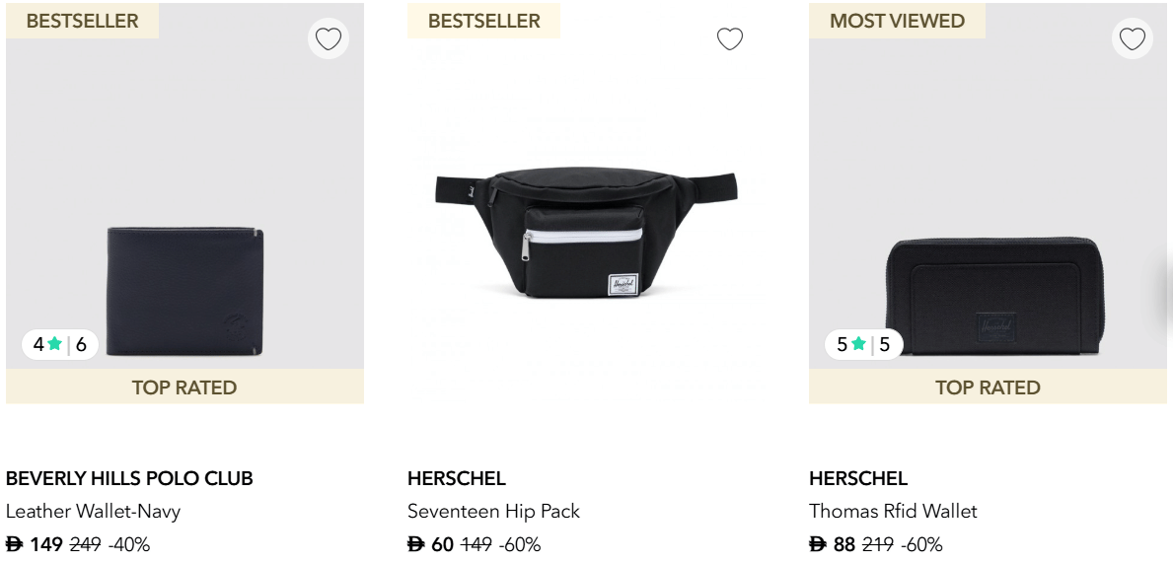The width and height of the screenshot is (1173, 563).
Task: Open the Thomas Rfid Wallet product title
Action: (x=893, y=511)
